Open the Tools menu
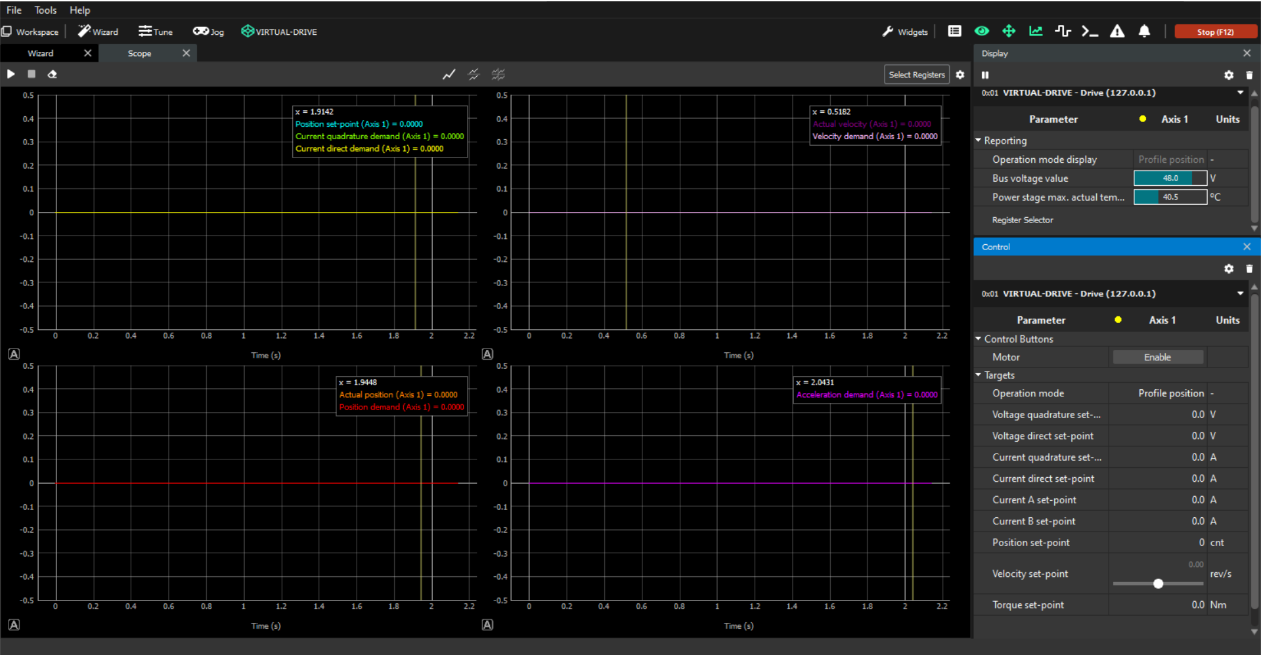 coord(45,10)
